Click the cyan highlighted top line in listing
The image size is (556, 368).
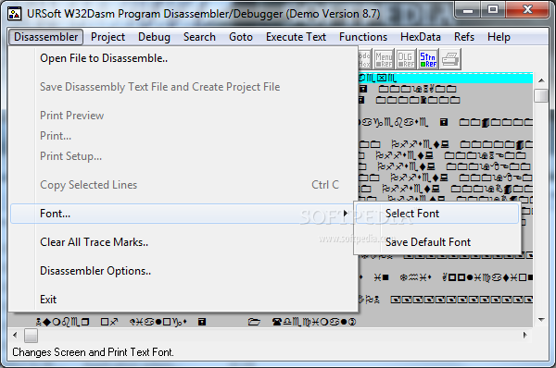(446, 79)
